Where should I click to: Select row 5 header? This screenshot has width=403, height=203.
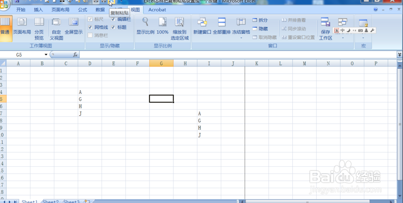(x=2, y=99)
